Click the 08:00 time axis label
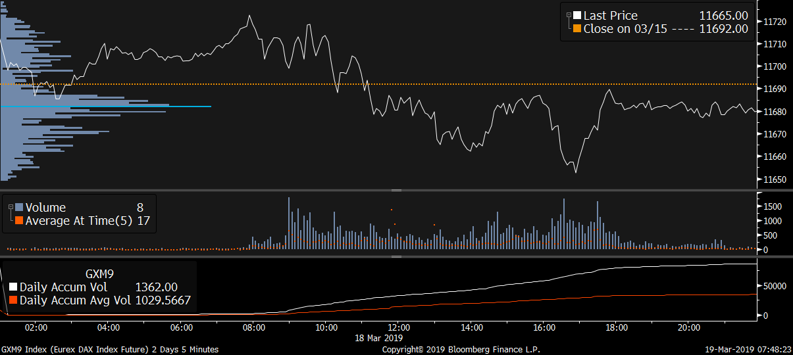Viewport: 793px width, 355px height. [x=254, y=327]
